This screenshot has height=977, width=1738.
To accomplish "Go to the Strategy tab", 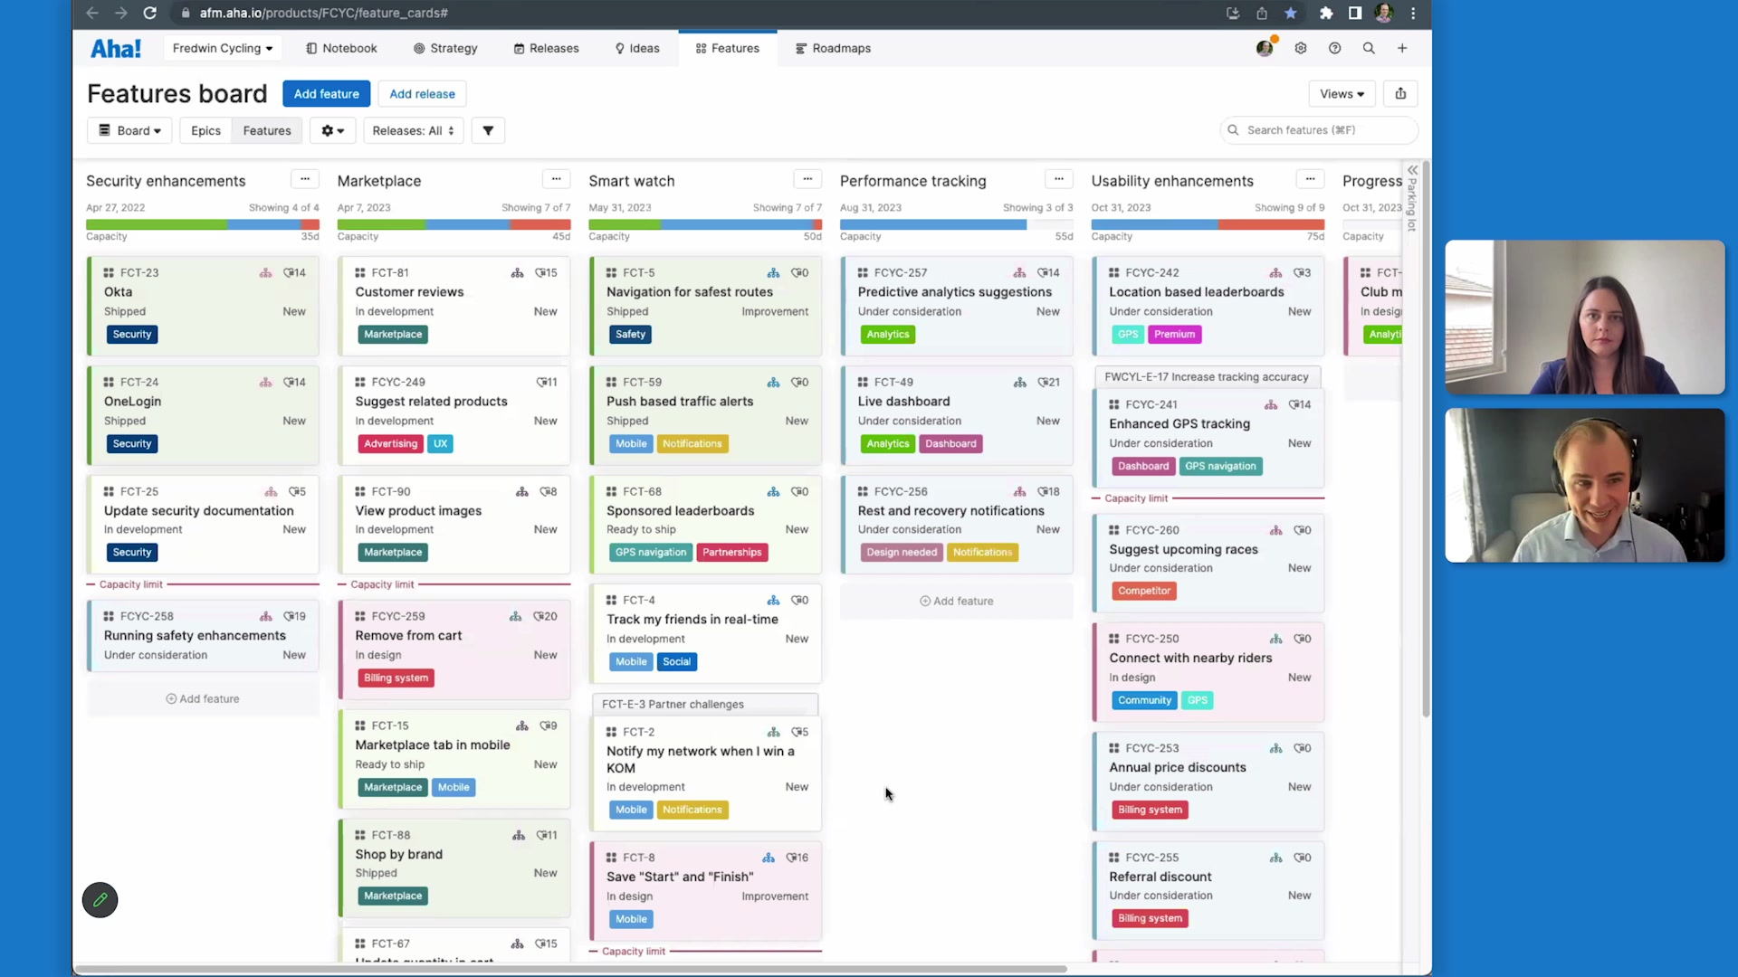I will 445,49.
